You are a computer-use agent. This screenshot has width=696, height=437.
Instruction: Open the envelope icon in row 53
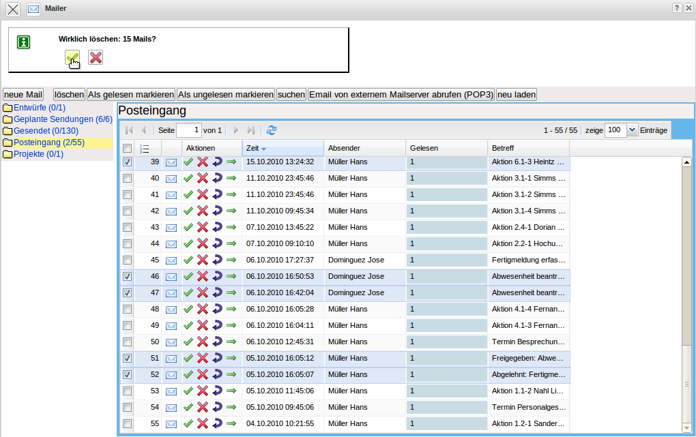171,391
